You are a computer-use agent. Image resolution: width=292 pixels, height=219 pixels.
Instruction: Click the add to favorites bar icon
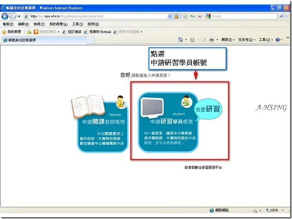pyautogui.click(x=29, y=32)
